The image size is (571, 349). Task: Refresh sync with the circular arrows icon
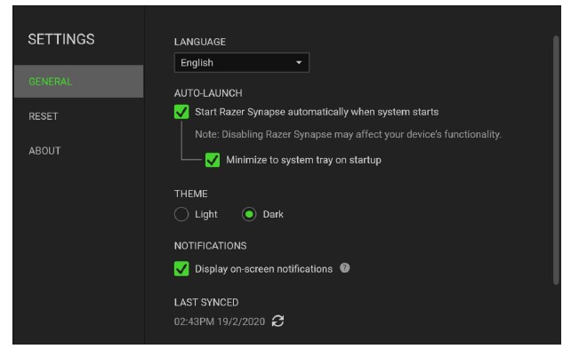click(x=277, y=321)
